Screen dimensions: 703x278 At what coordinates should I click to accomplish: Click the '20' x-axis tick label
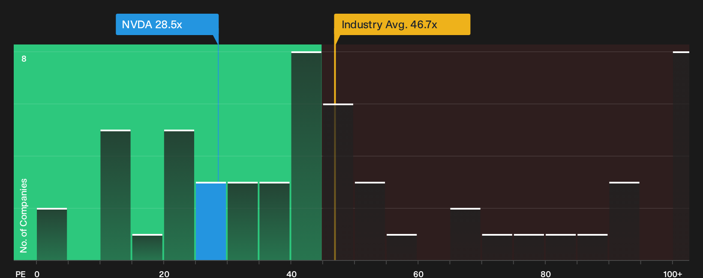pos(164,274)
